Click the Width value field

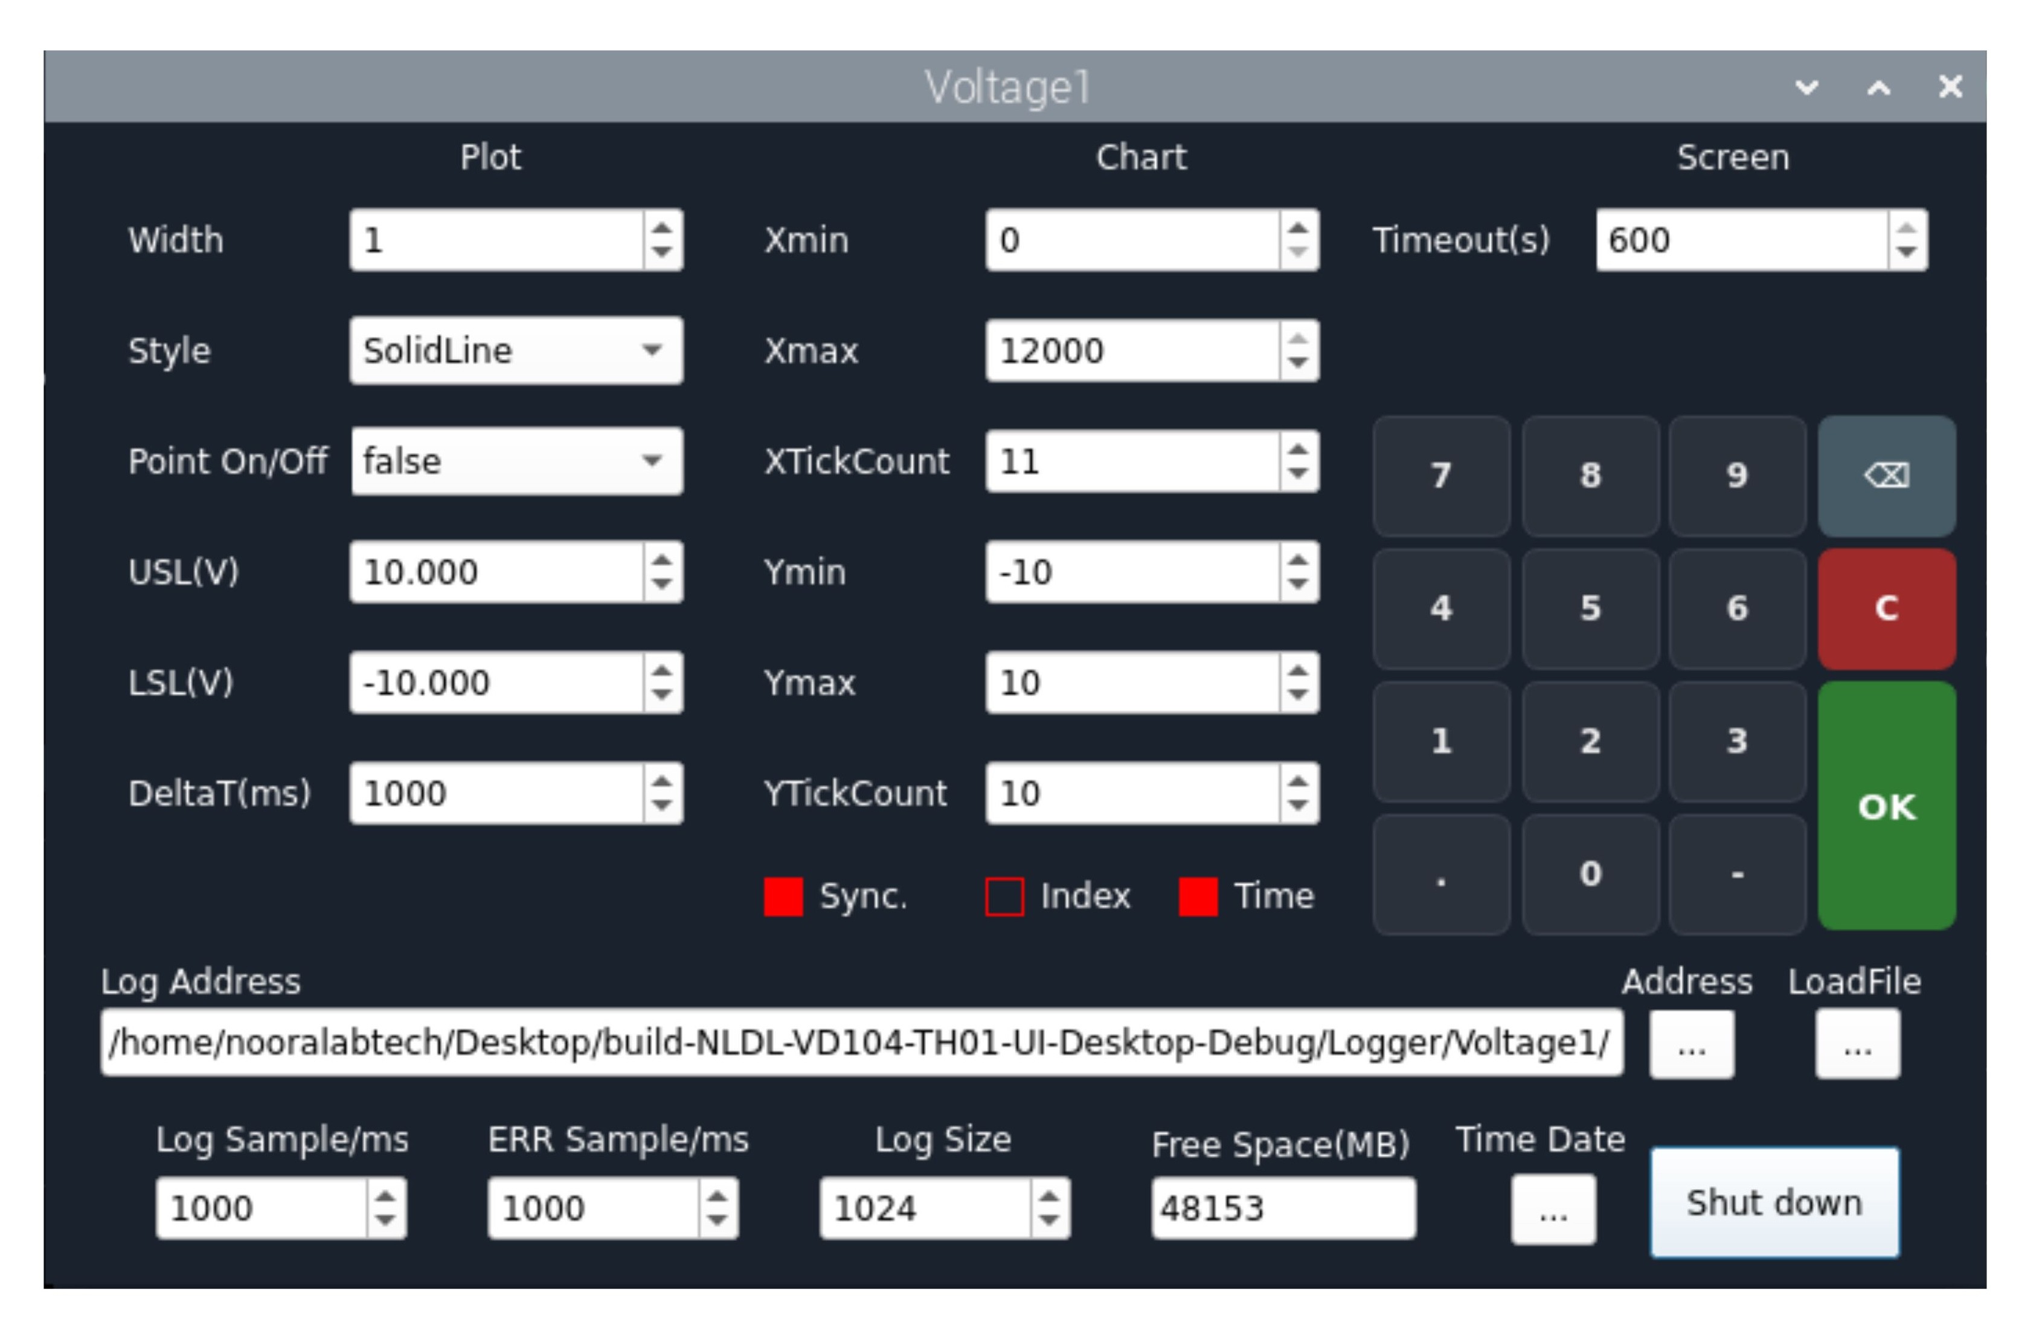point(497,240)
